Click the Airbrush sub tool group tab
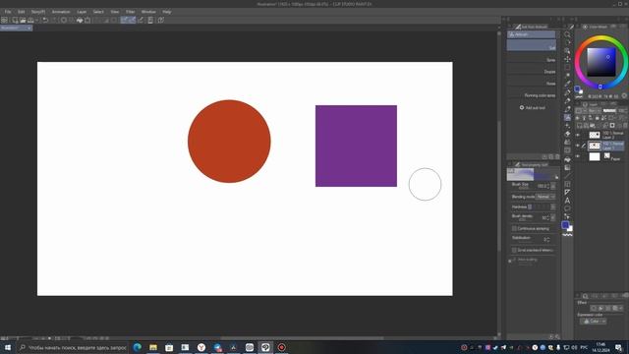 [531, 34]
